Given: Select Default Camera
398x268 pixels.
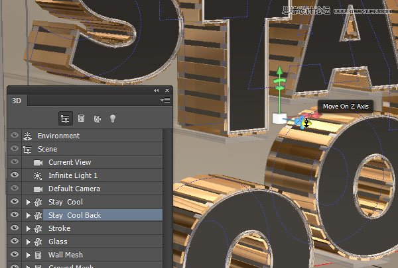Looking at the screenshot, I should 92,189.
